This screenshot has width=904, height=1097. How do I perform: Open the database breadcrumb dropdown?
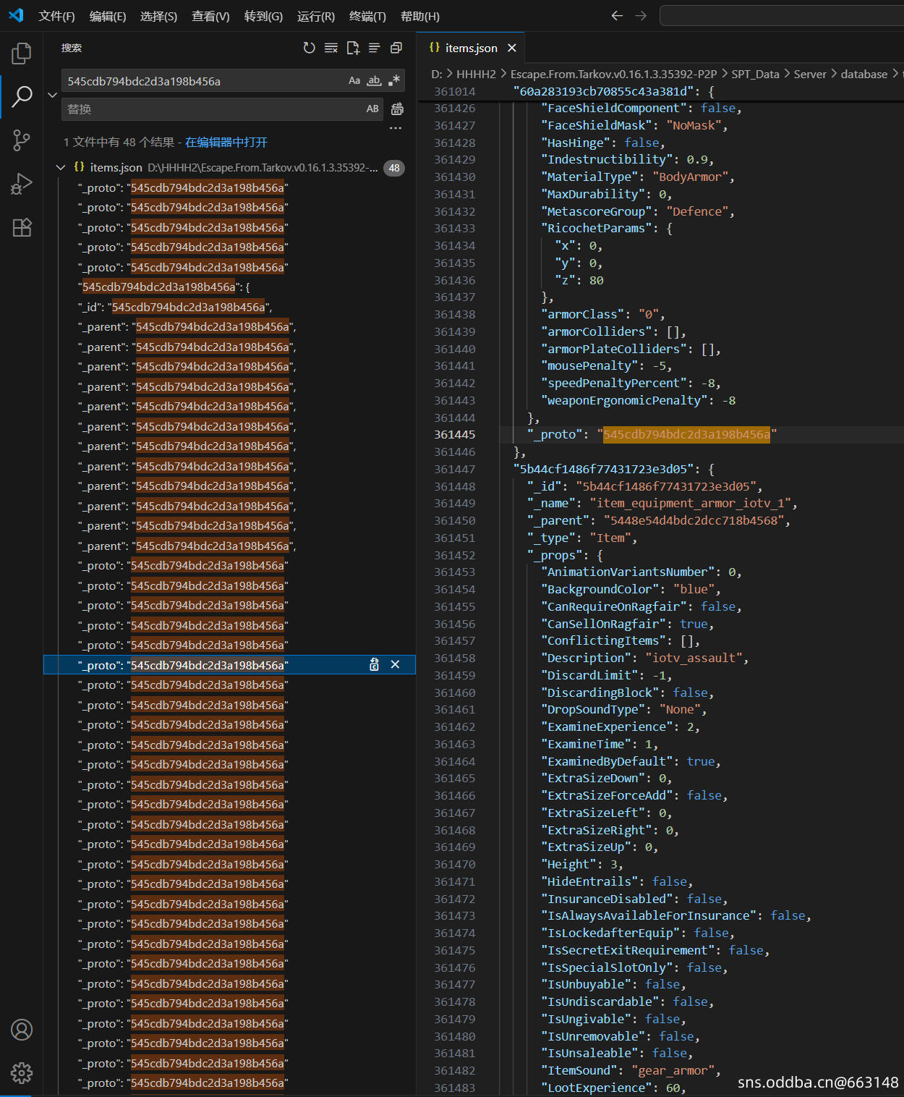pos(864,74)
